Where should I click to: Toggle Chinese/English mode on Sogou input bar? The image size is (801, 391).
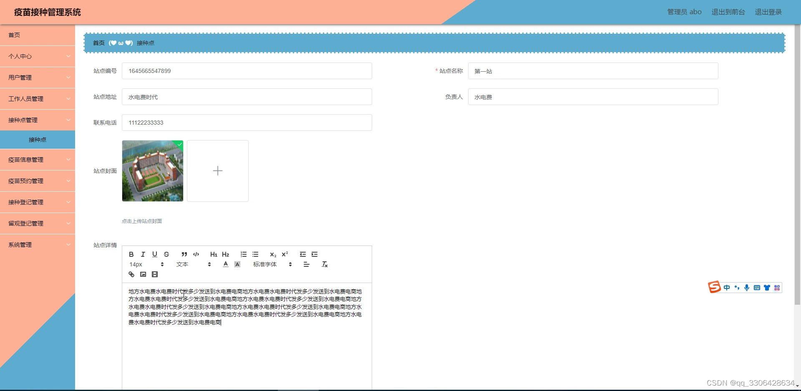(726, 288)
